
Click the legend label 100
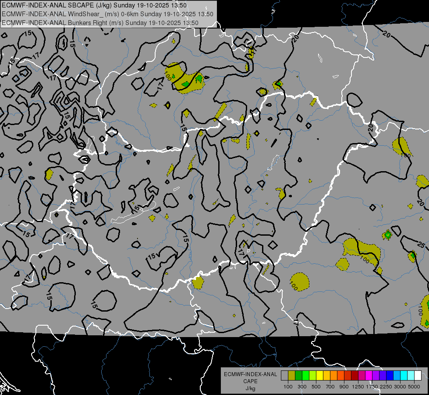pos(288,387)
